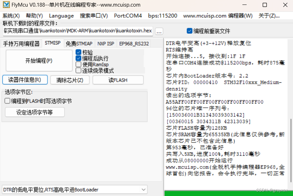Open the 帮助(Y) menu

point(35,16)
